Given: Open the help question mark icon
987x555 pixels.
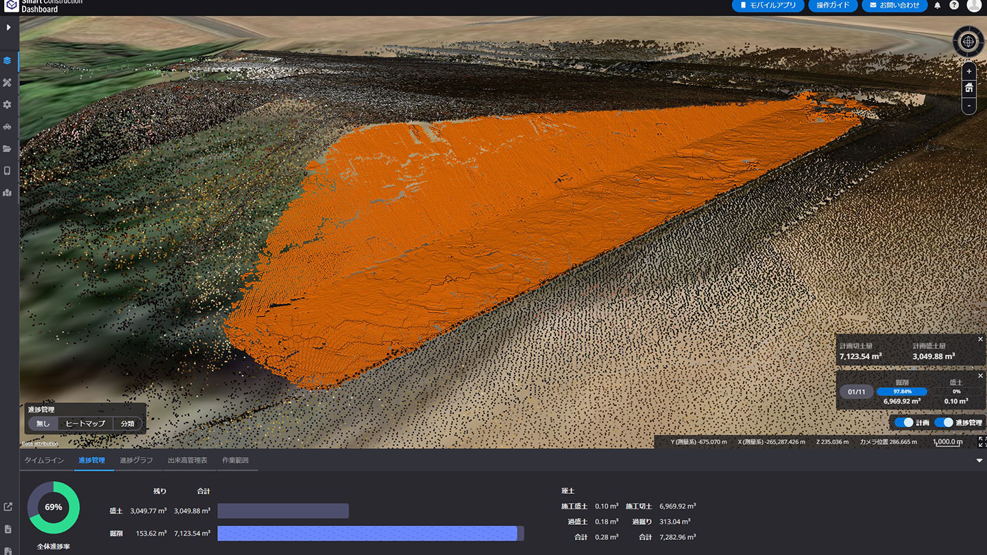Looking at the screenshot, I should (x=954, y=5).
